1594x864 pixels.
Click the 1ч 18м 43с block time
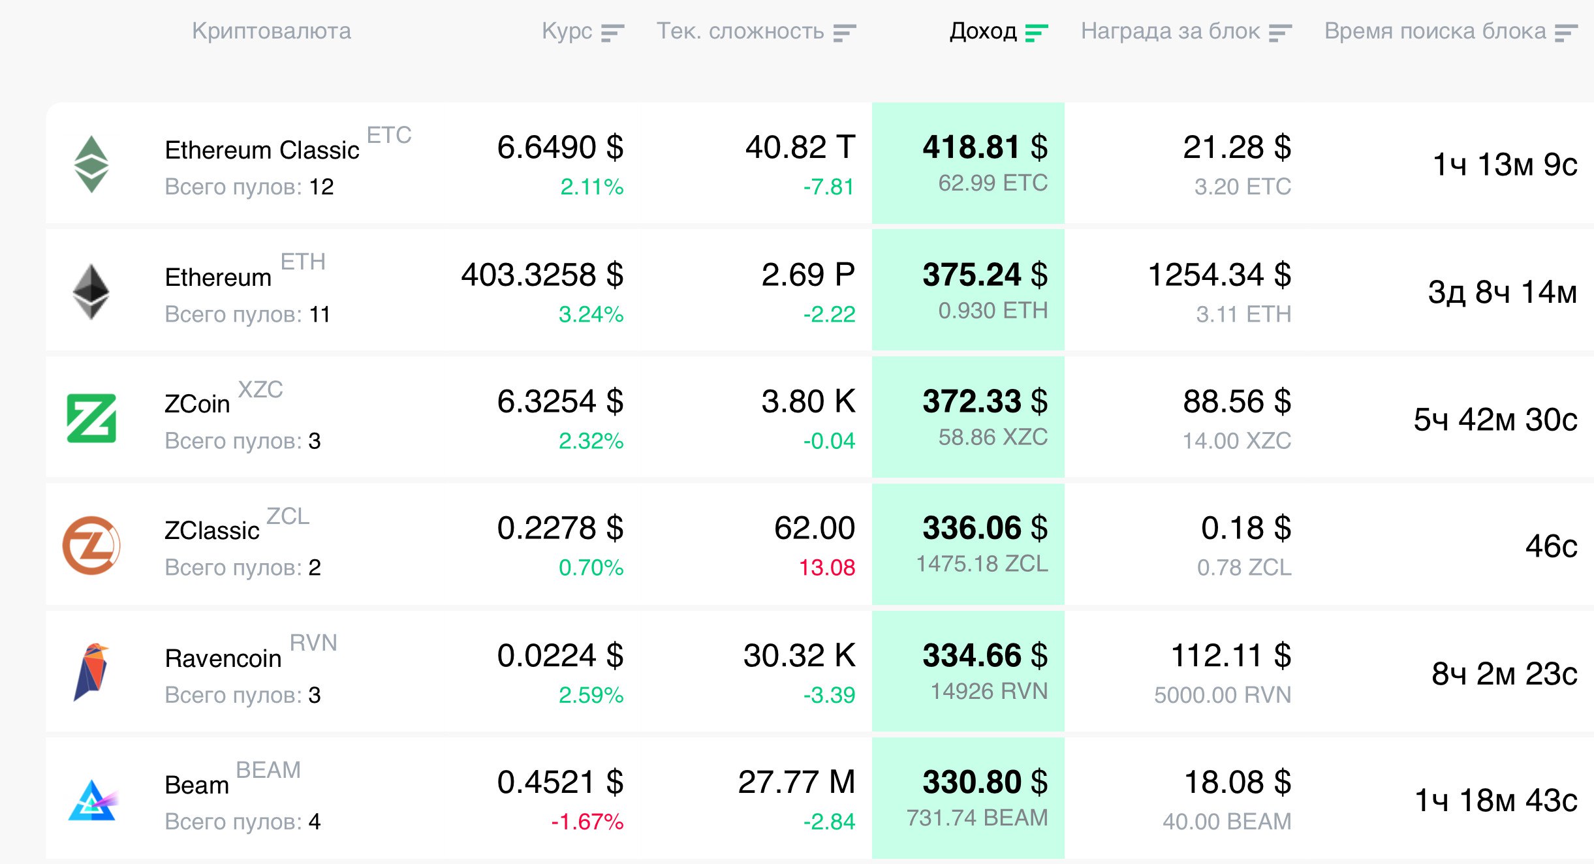pyautogui.click(x=1496, y=800)
